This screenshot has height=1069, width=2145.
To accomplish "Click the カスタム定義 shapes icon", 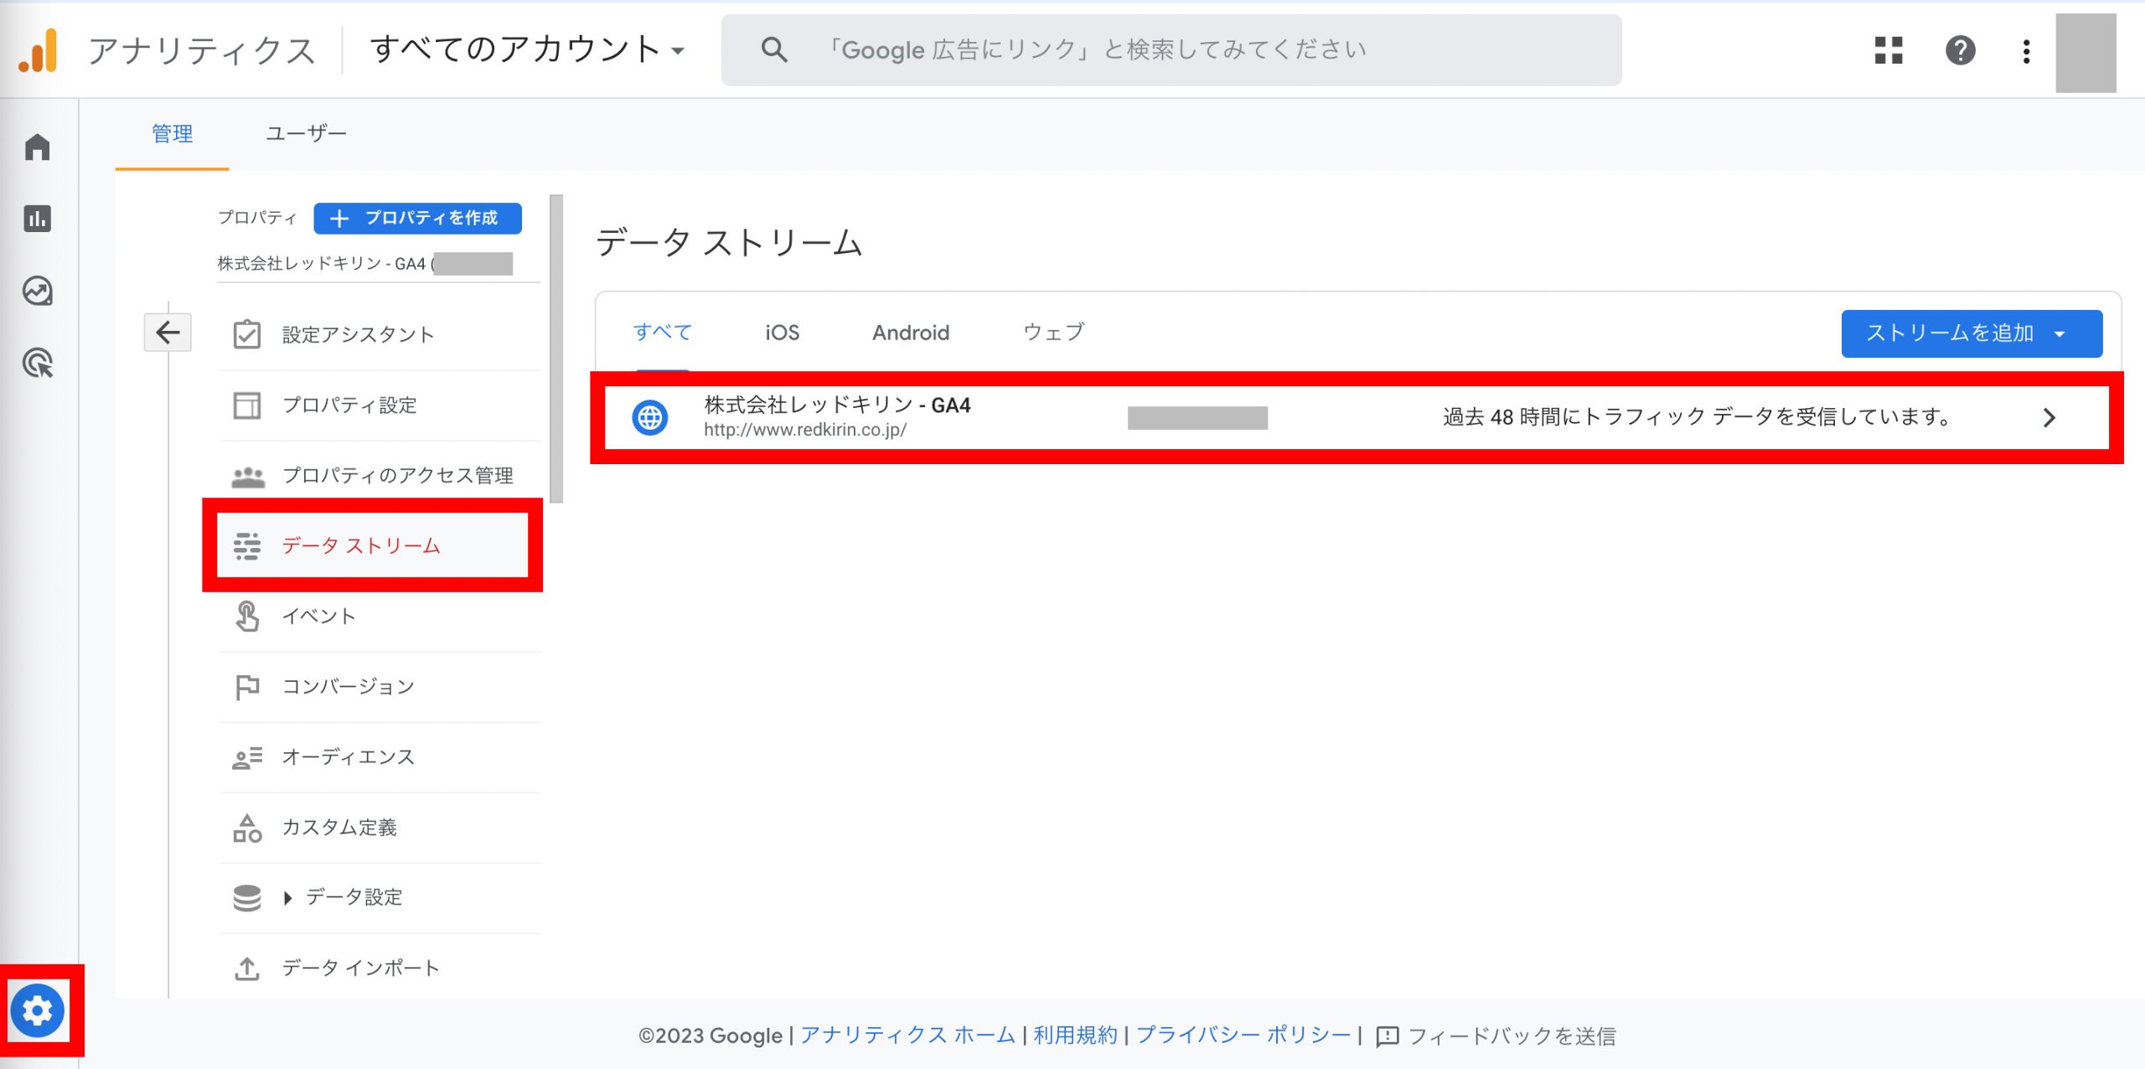I will coord(246,828).
